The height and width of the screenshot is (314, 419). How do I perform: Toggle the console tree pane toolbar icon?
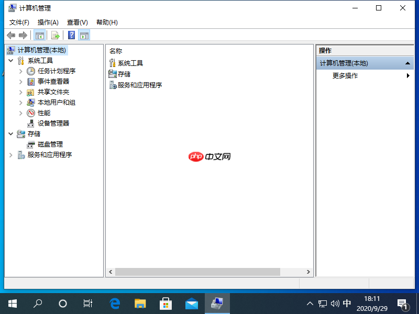click(40, 35)
